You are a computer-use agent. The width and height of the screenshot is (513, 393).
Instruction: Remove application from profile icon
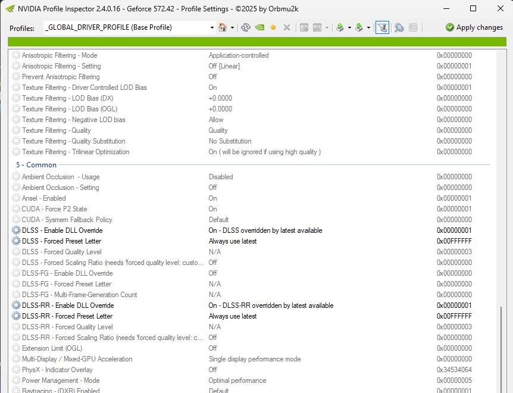pos(317,27)
